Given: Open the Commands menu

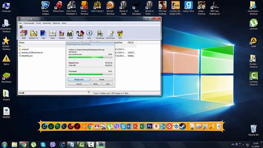Looking at the screenshot, I should [29, 23].
